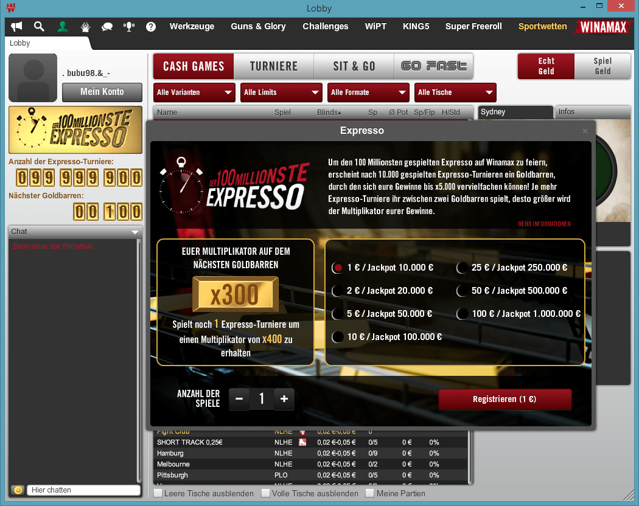Select the 10 € / Jackpot 100.000 € option
The image size is (639, 506).
(x=338, y=337)
